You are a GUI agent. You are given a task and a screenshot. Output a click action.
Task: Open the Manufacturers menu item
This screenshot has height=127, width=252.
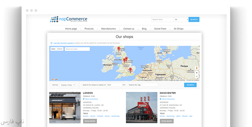pyautogui.click(x=108, y=29)
